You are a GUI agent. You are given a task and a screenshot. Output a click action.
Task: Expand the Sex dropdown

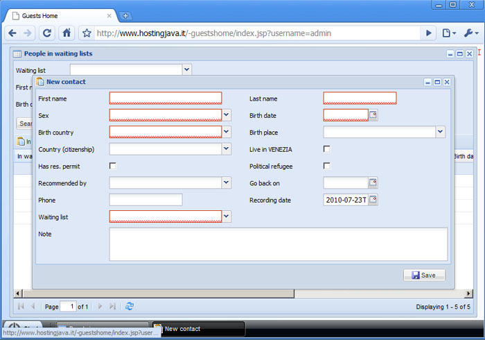pos(227,115)
